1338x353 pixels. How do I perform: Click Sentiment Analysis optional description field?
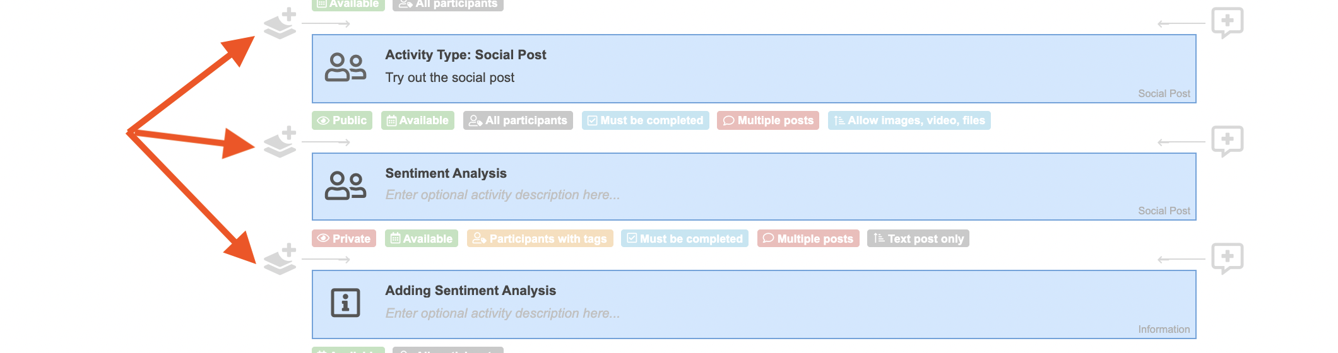click(502, 195)
